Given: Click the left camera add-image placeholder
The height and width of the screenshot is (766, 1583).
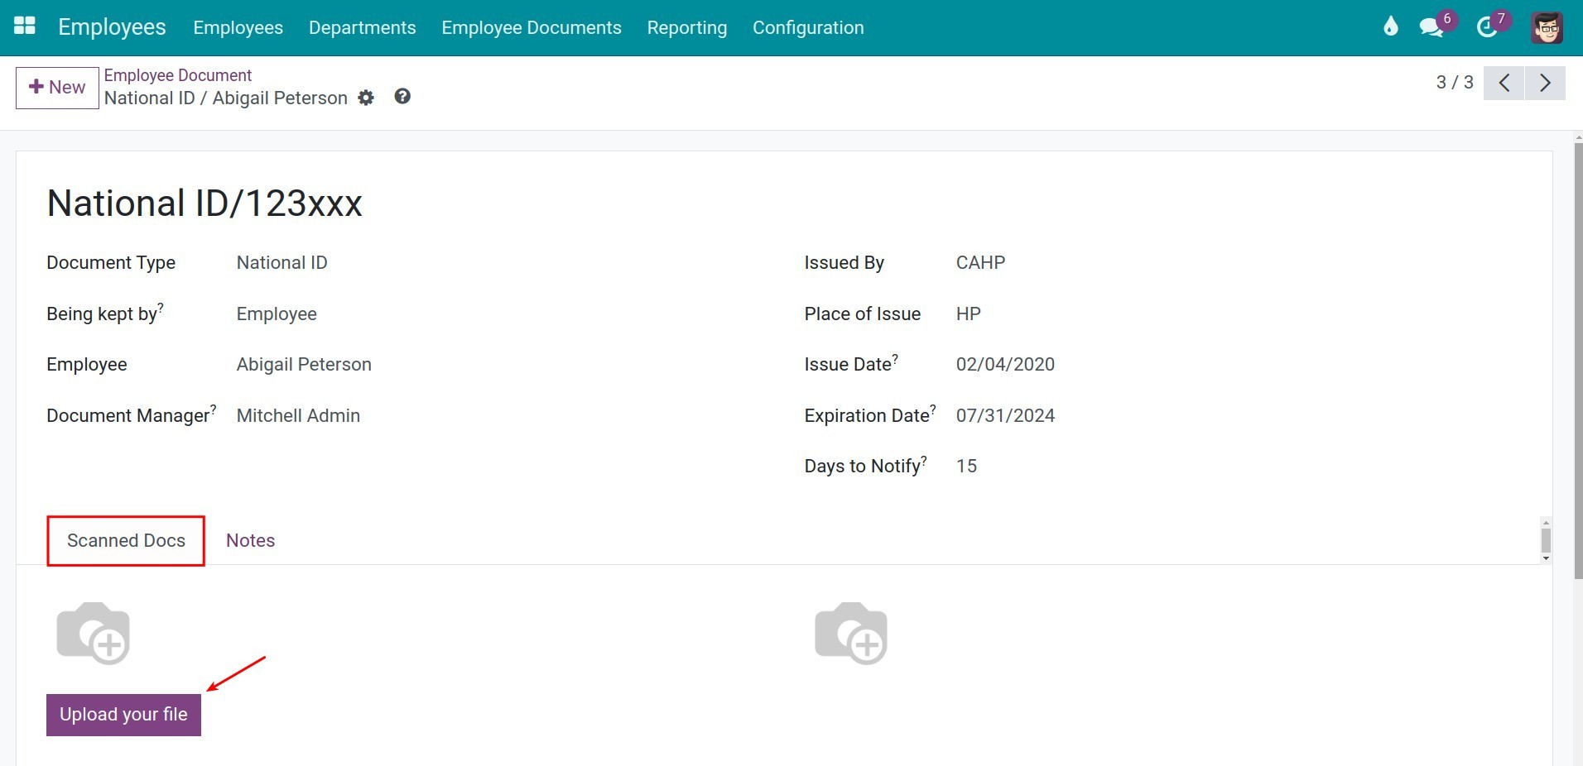Looking at the screenshot, I should tap(93, 633).
